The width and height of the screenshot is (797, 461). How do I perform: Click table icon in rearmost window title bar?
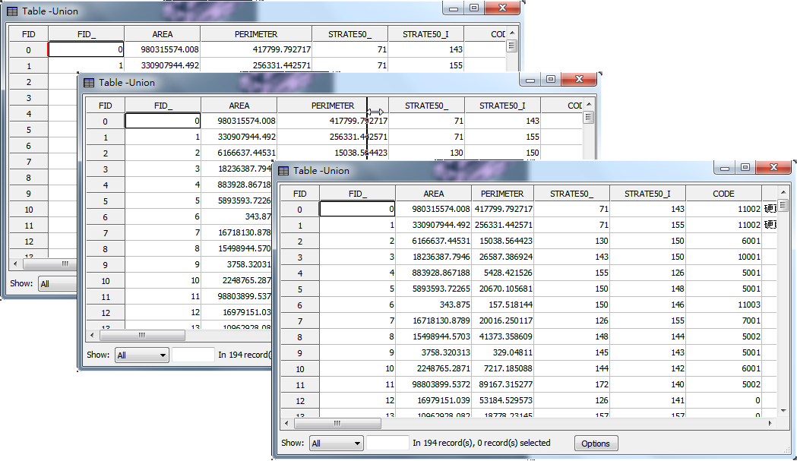12,11
